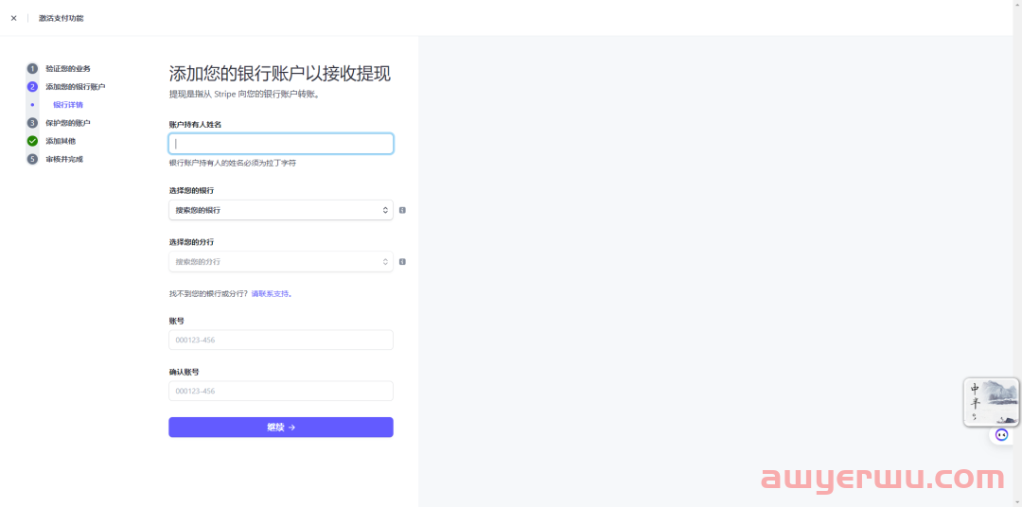Go to 添加其他 step
The image size is (1022, 507).
pos(61,141)
